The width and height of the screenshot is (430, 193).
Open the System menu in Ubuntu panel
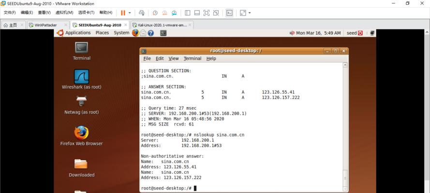pos(121,33)
